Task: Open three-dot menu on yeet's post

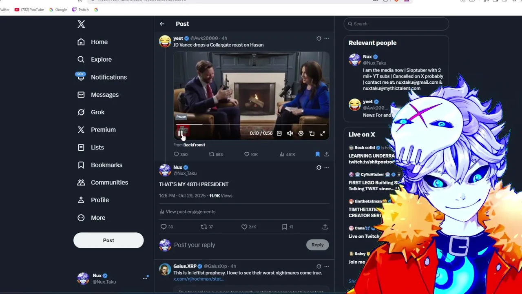Action: pos(326,38)
